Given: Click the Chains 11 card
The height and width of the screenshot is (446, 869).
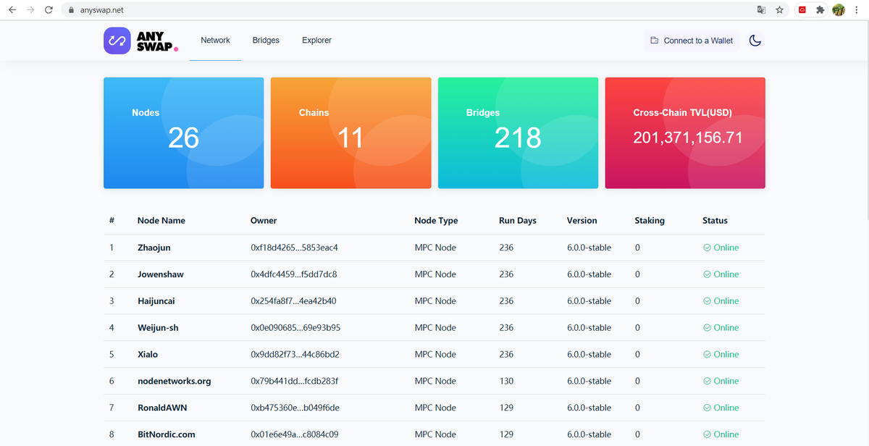Looking at the screenshot, I should pos(350,133).
